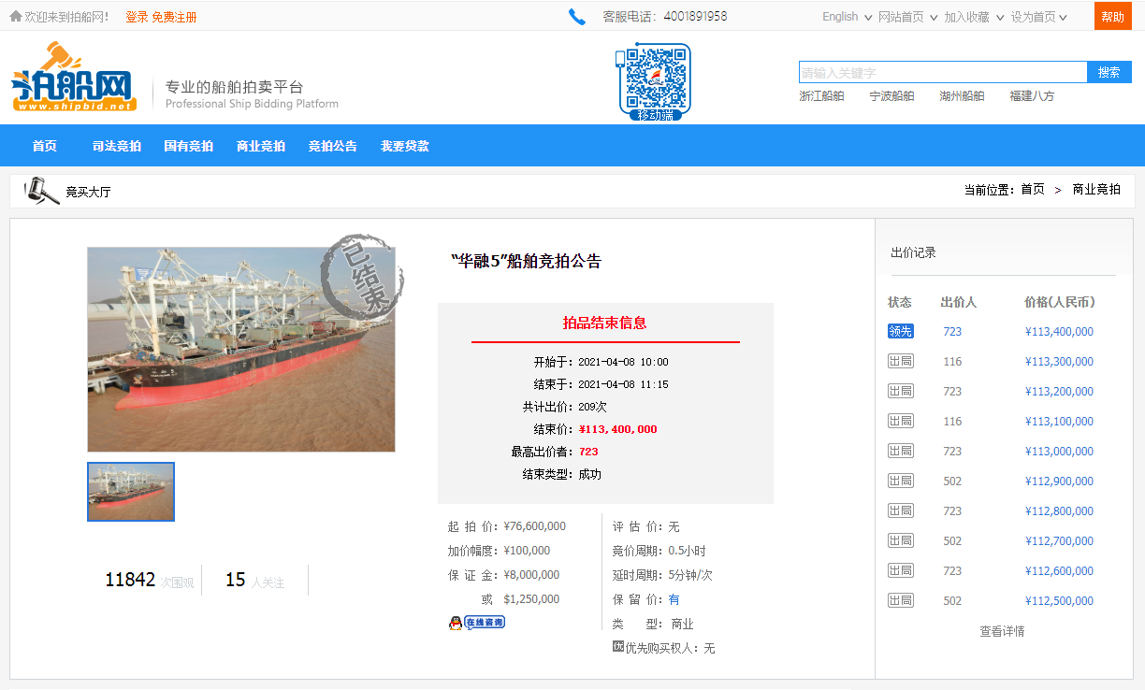This screenshot has height=690, width=1145.
Task: Click the red 帮助 button
Action: click(x=1112, y=16)
